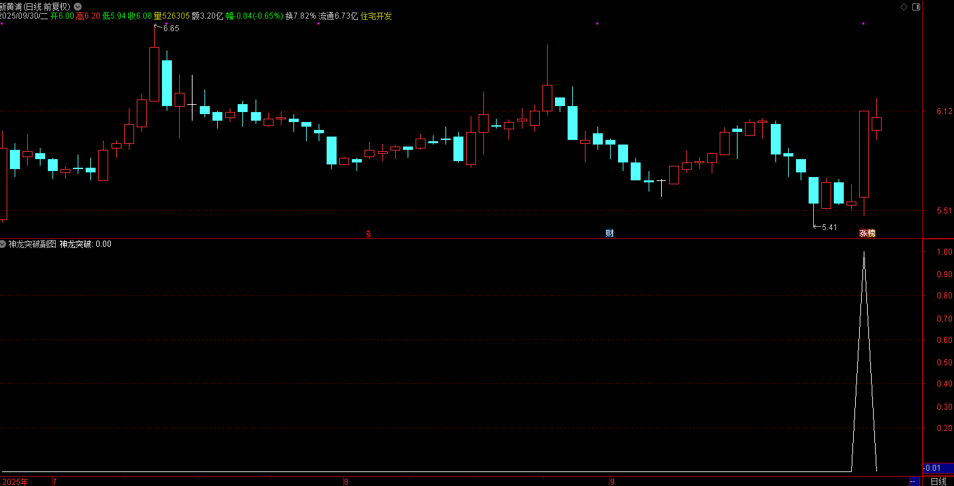Click the 流通6.73亿 float value
Screen dimensions: 954x486
[339, 16]
